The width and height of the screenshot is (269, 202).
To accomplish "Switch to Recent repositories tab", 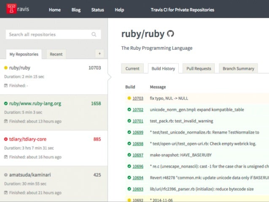I will point(56,54).
